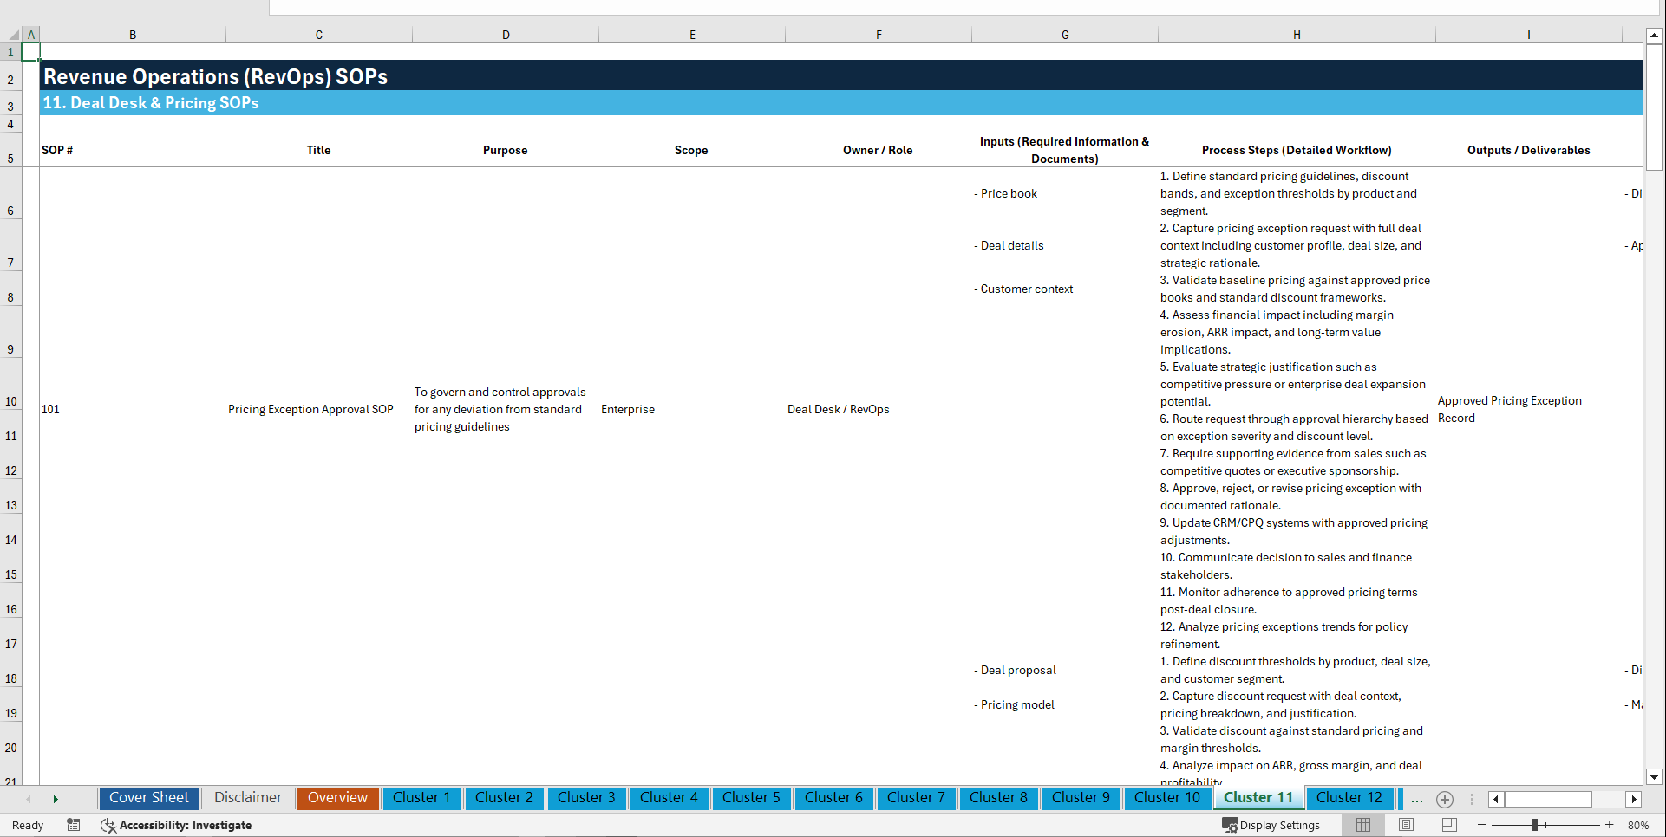The height and width of the screenshot is (837, 1666).
Task: Open the Macro recording status icon
Action: click(74, 825)
